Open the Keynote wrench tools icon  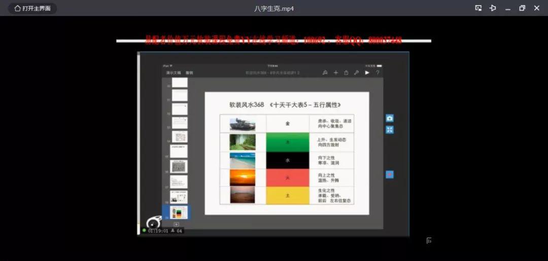tap(357, 72)
